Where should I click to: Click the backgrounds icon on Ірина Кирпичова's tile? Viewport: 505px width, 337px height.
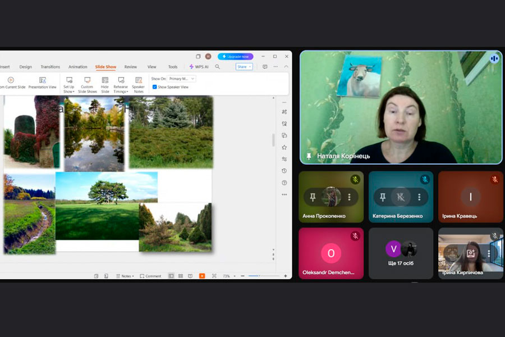[471, 253]
